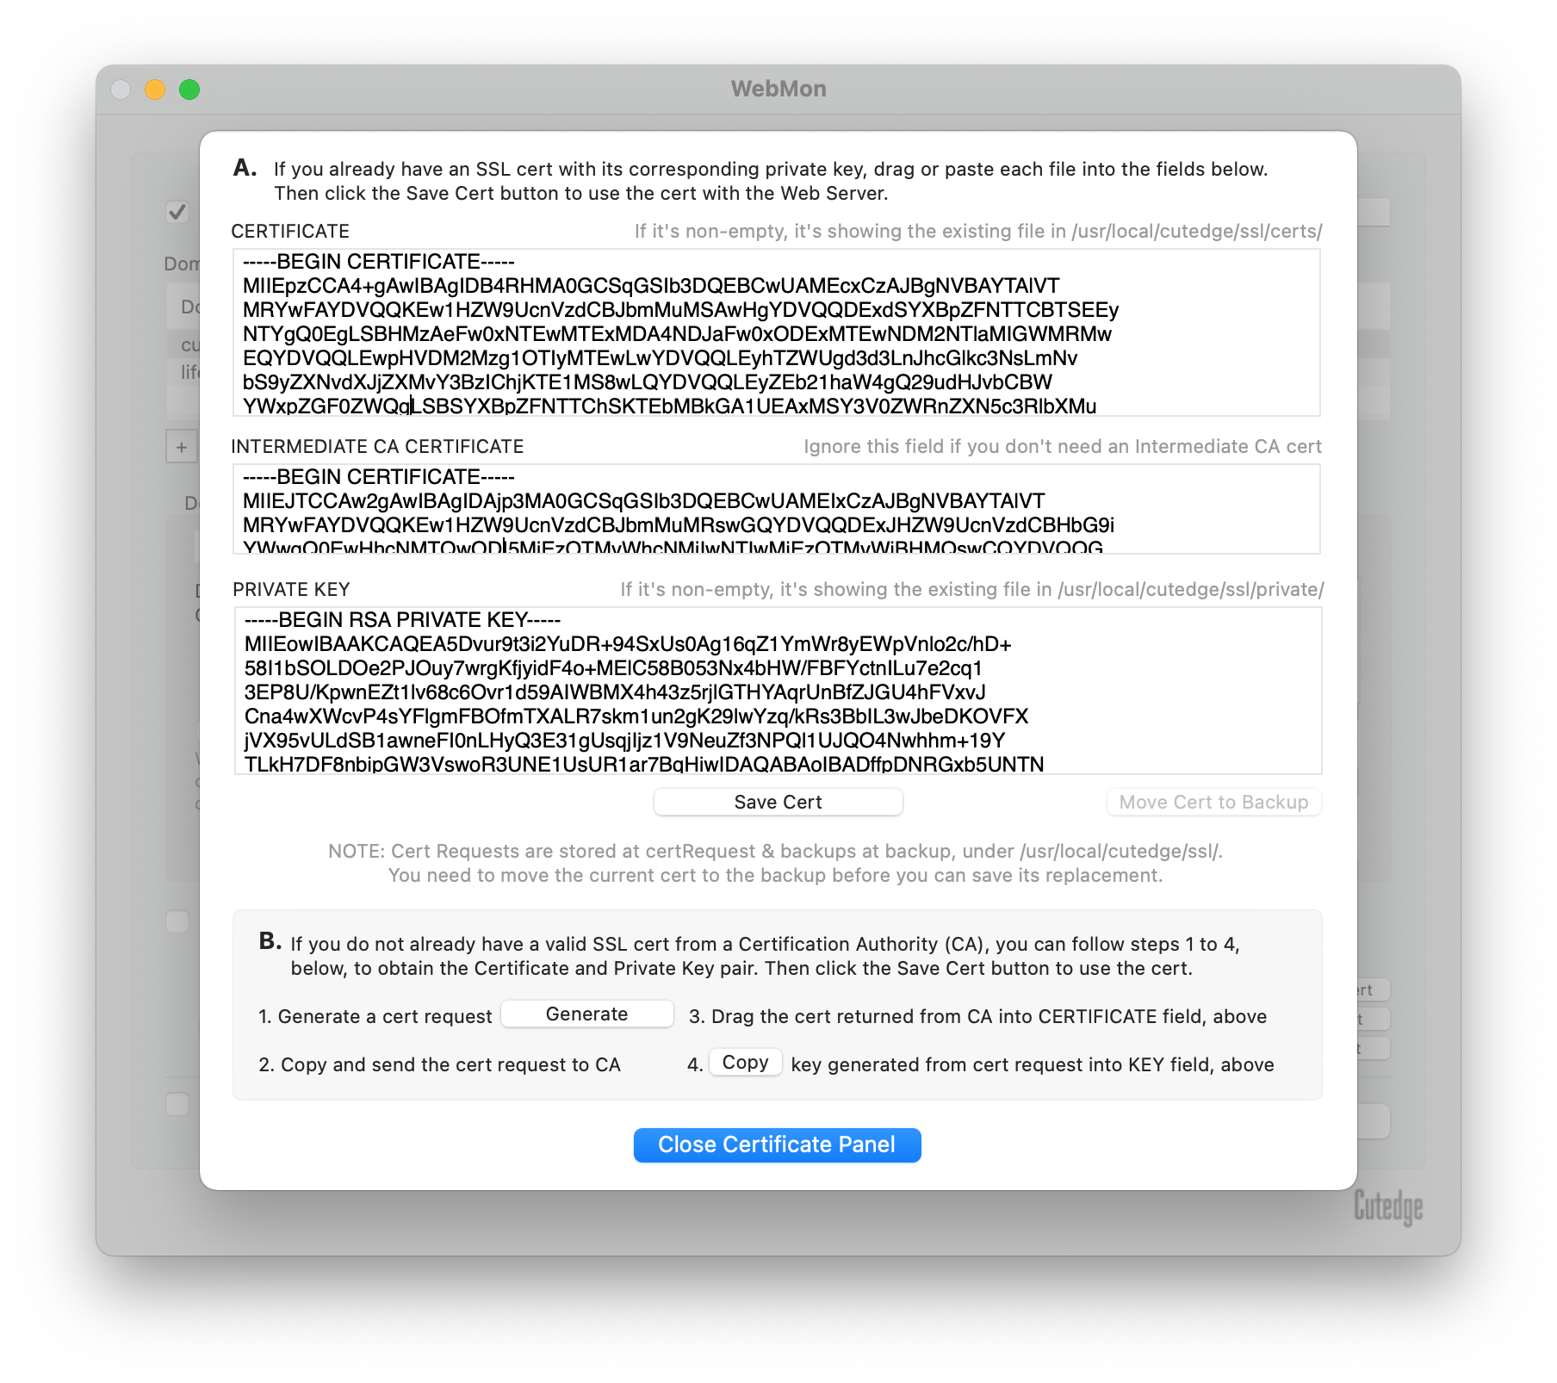
Task: Click the WebMon window title bar
Action: (778, 89)
